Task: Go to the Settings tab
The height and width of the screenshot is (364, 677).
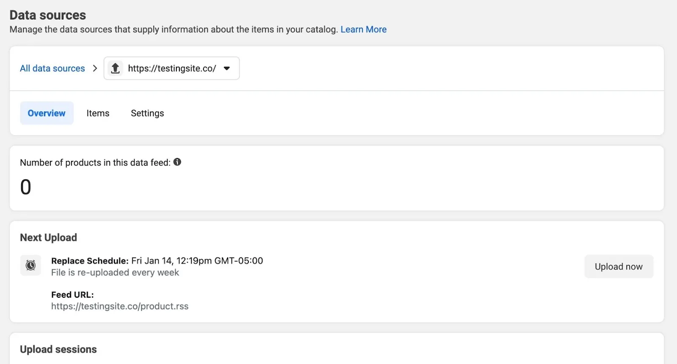Action: click(147, 113)
